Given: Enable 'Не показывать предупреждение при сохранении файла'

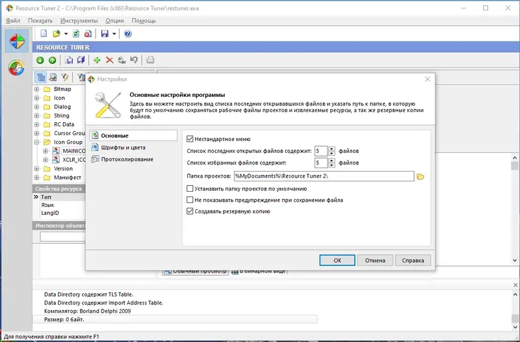Looking at the screenshot, I should coord(190,200).
